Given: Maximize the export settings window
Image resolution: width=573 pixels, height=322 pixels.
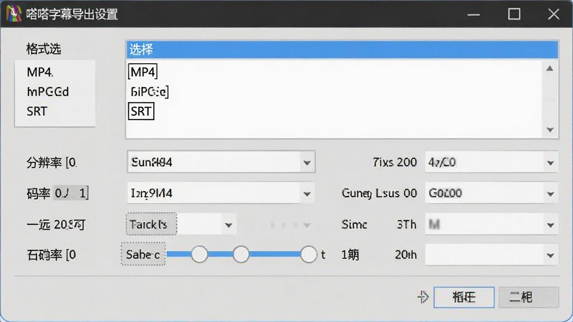Looking at the screenshot, I should pos(514,14).
